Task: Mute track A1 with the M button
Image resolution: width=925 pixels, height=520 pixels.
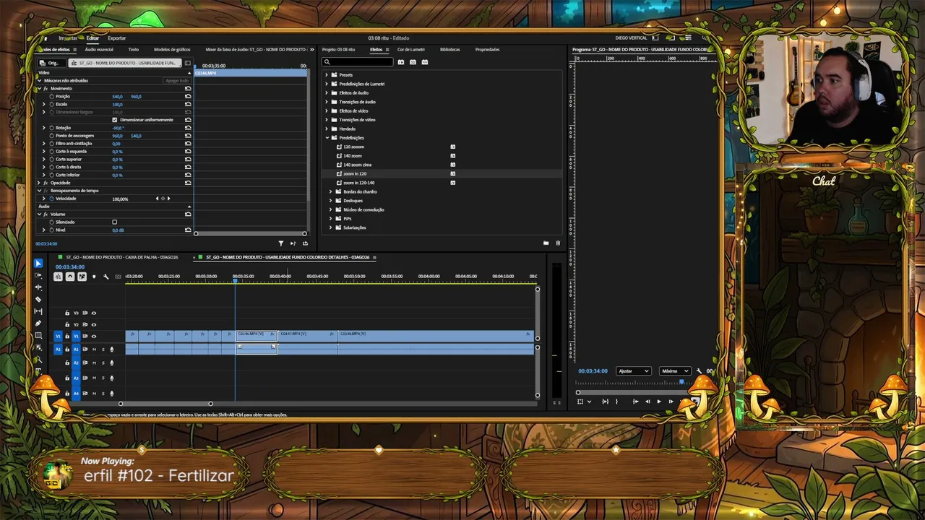Action: (x=94, y=350)
